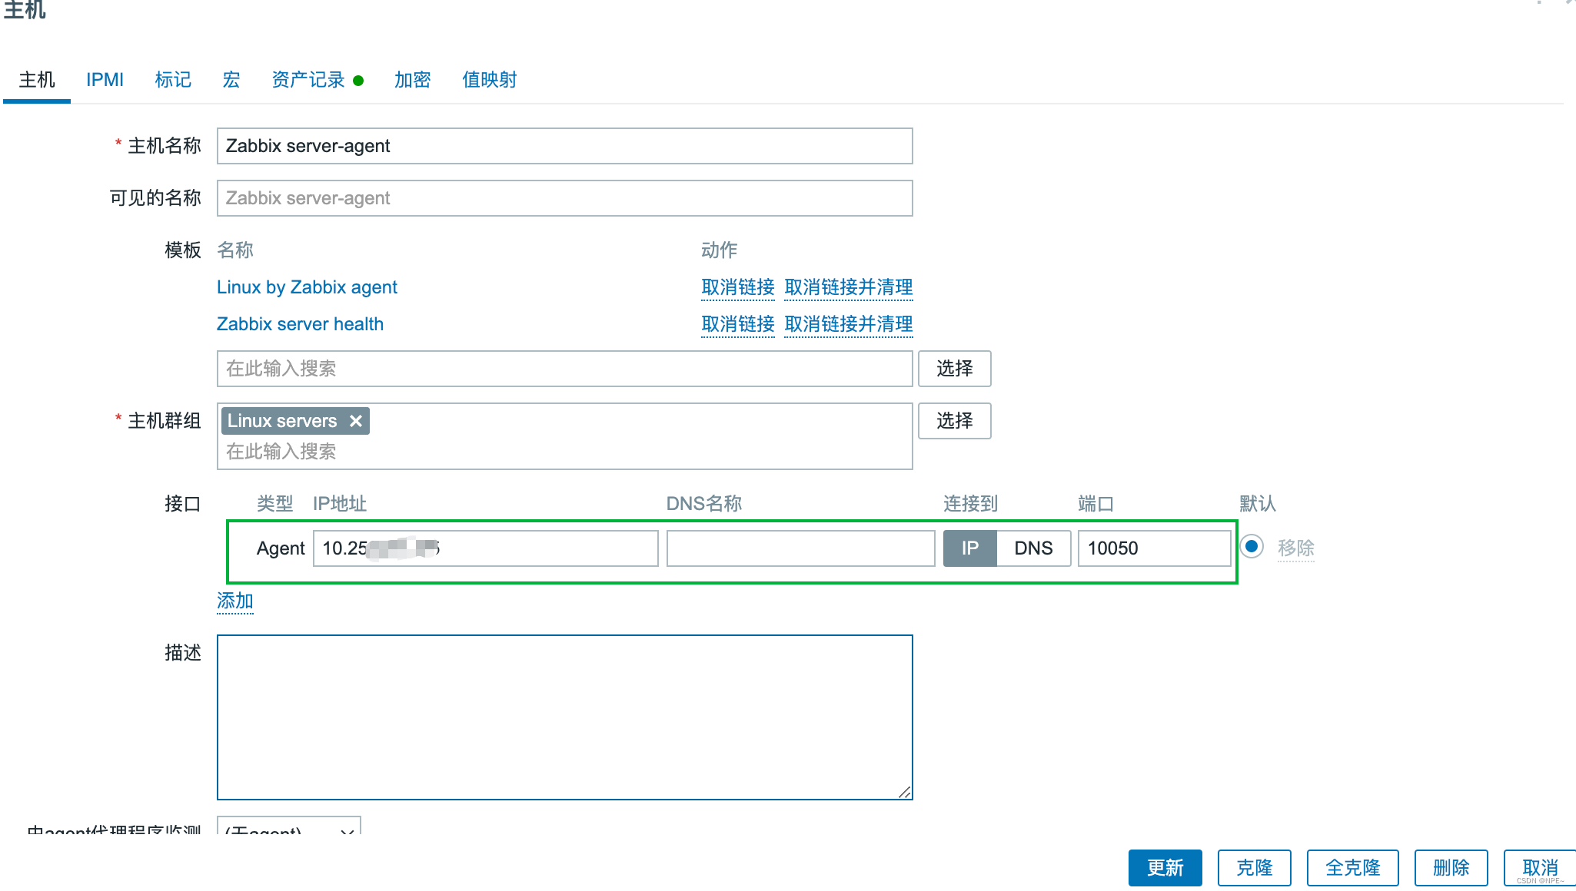Click the 更新 button
The height and width of the screenshot is (891, 1576).
(x=1165, y=868)
